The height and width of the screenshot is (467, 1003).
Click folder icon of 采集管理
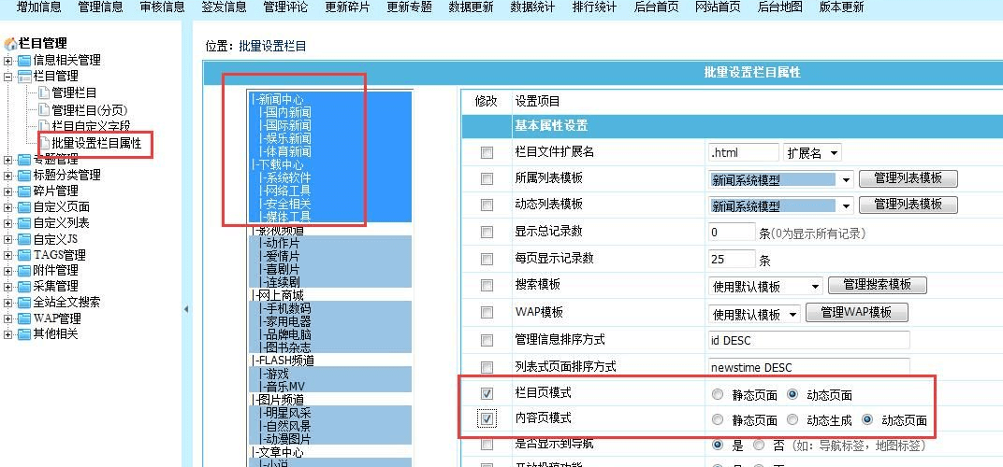coord(24,286)
